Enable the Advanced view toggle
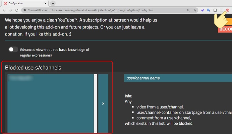This screenshot has width=232, height=134. 13,49
